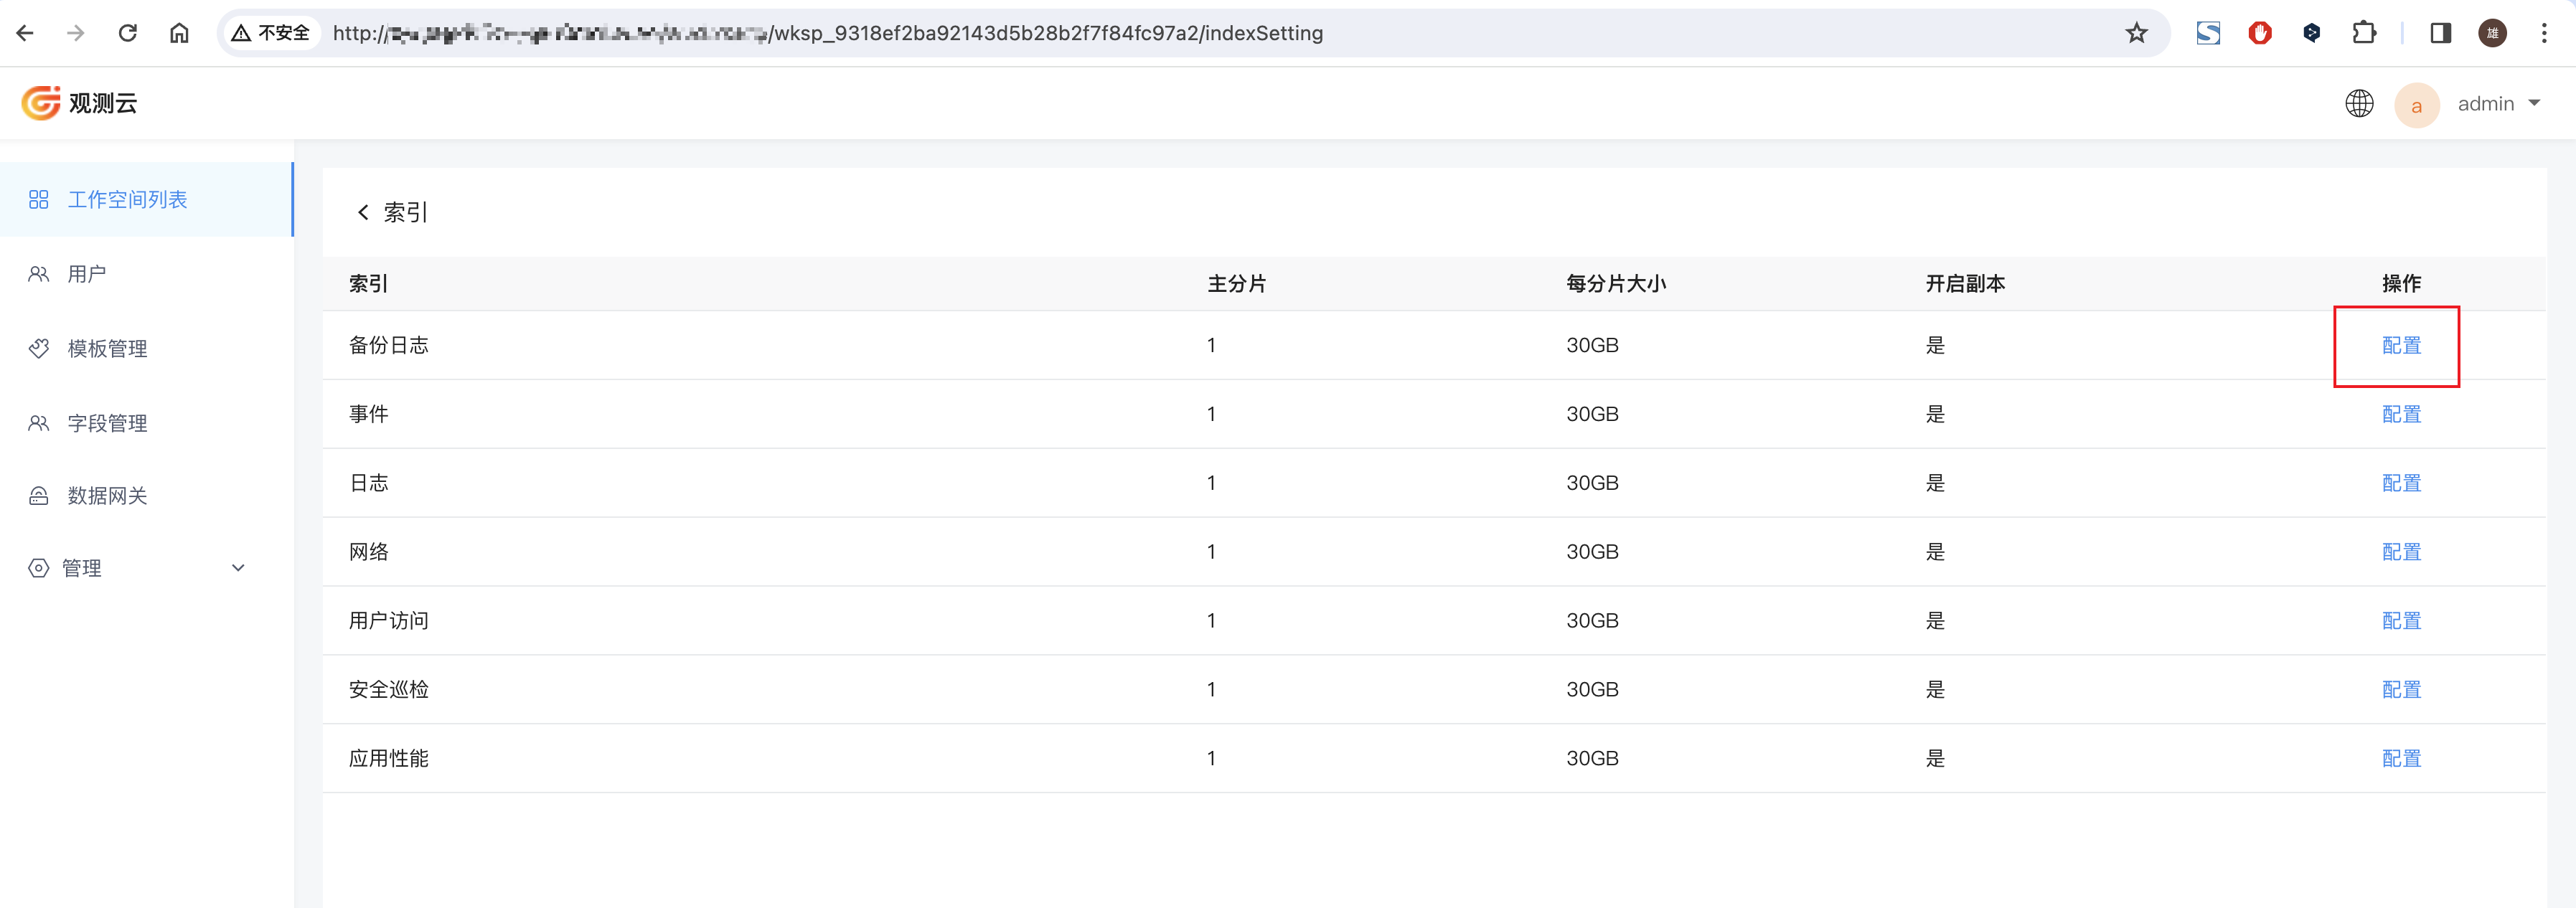Image resolution: width=2576 pixels, height=908 pixels.
Task: Click the people icon beside 用户
Action: 39,274
